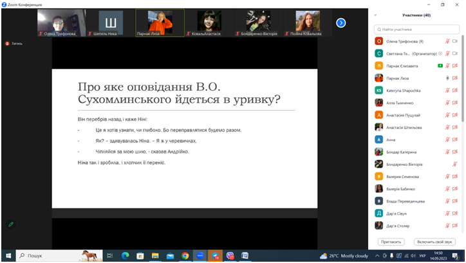Click the Найти участника search field
Image resolution: width=466 pixels, height=263 pixels.
[416, 29]
